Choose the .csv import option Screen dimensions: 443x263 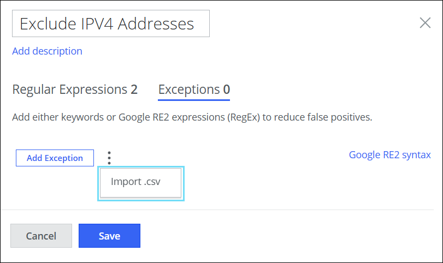[140, 182]
